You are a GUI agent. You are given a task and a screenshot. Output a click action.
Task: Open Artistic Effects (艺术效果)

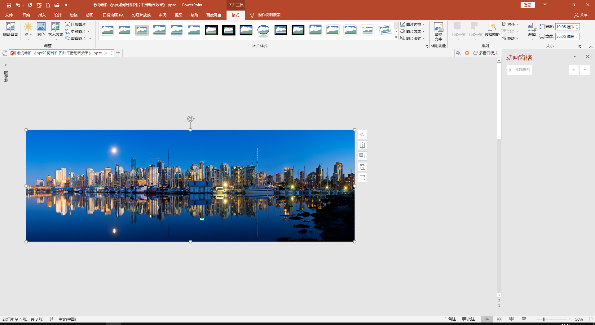[56, 31]
